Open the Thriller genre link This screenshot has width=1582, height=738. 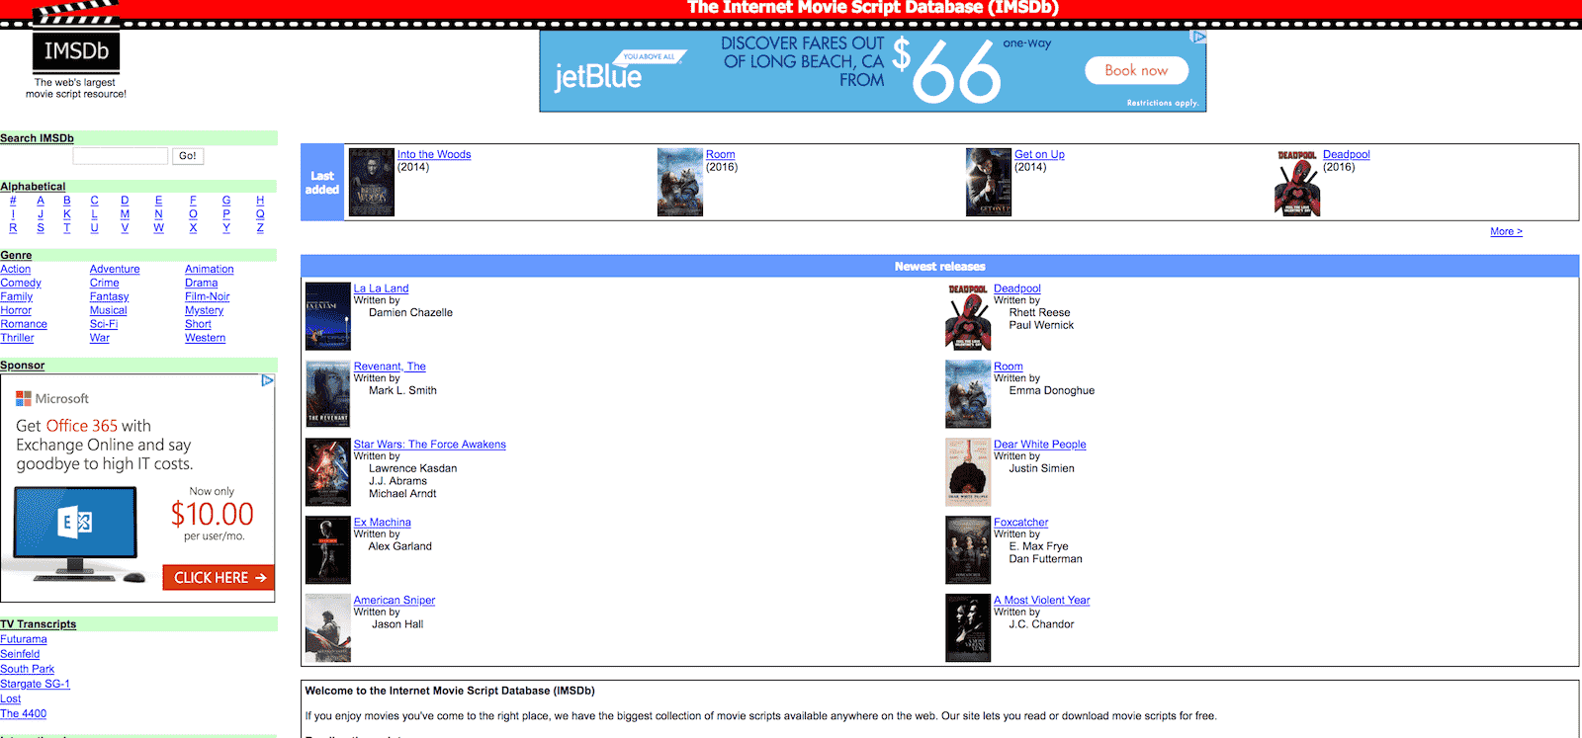pyautogui.click(x=17, y=338)
